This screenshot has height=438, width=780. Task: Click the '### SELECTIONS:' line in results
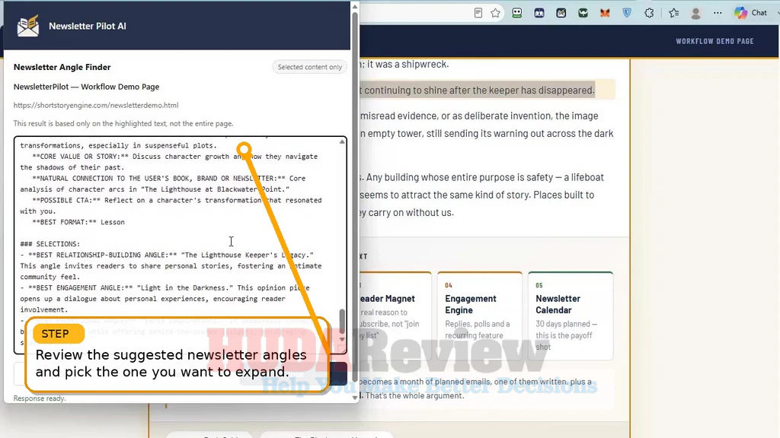[50, 244]
